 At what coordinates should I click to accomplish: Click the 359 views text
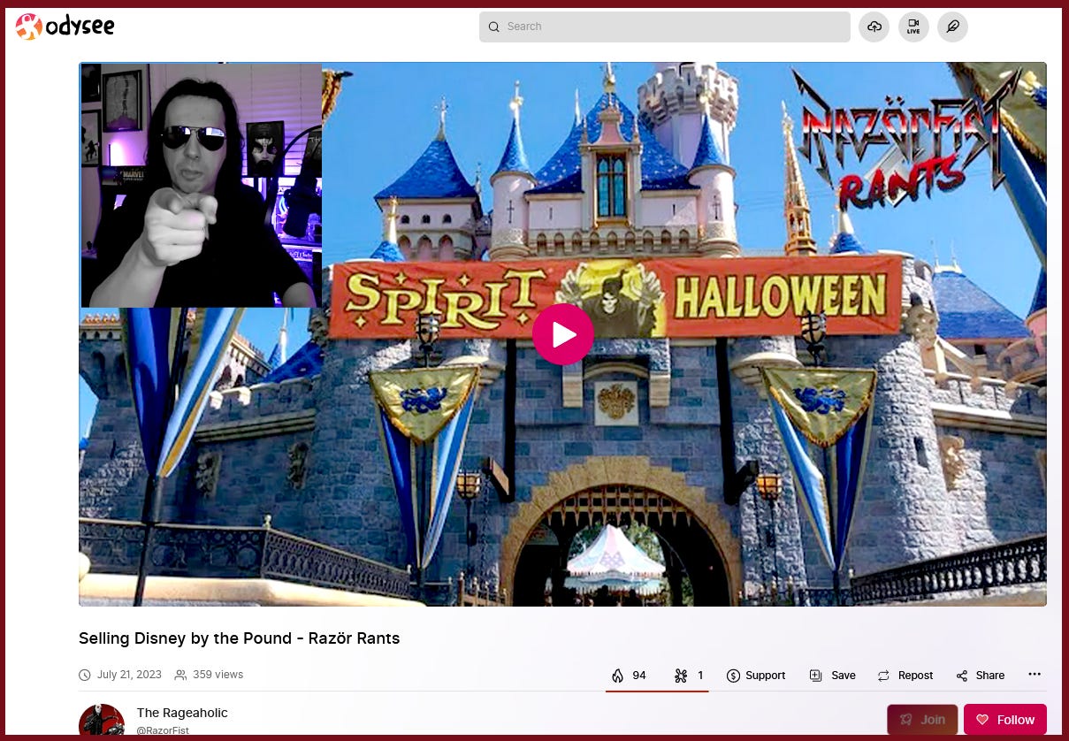(x=218, y=675)
